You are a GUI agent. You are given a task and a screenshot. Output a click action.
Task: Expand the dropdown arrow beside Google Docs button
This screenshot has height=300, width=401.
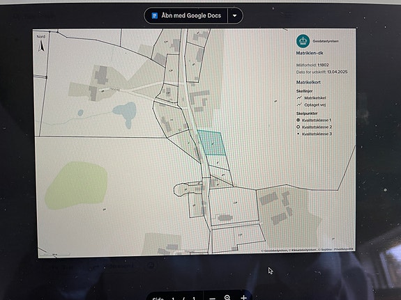click(235, 15)
